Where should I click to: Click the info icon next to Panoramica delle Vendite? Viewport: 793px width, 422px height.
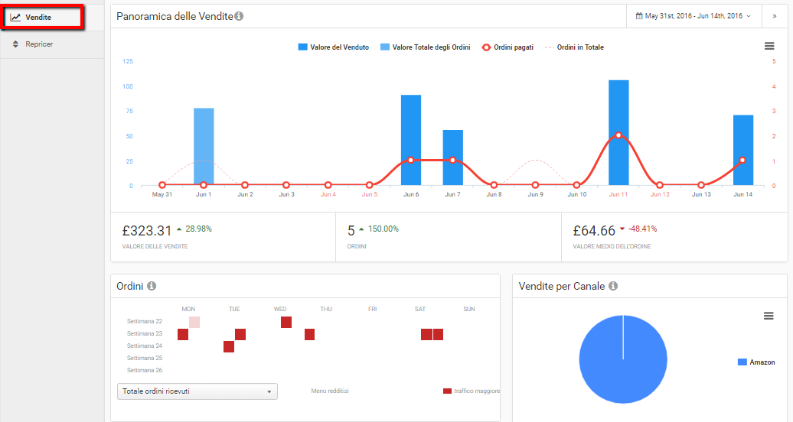pyautogui.click(x=239, y=16)
